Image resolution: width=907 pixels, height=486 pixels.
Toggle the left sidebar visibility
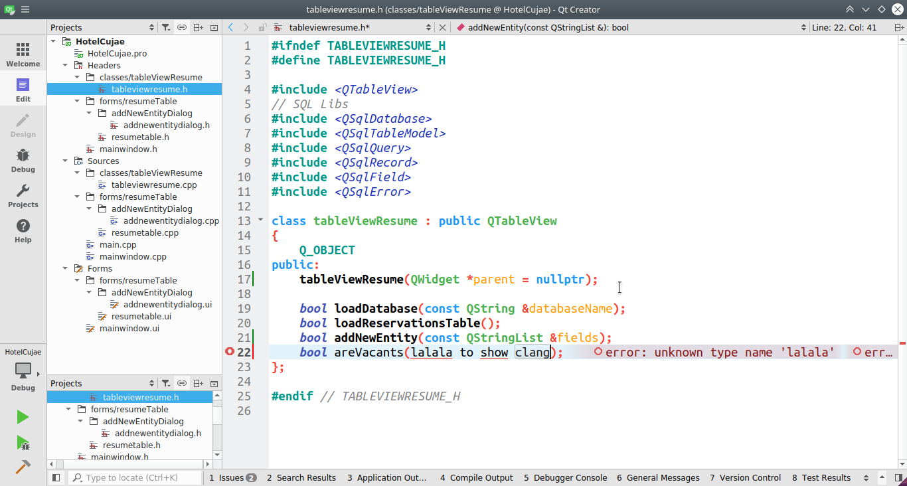pyautogui.click(x=56, y=477)
